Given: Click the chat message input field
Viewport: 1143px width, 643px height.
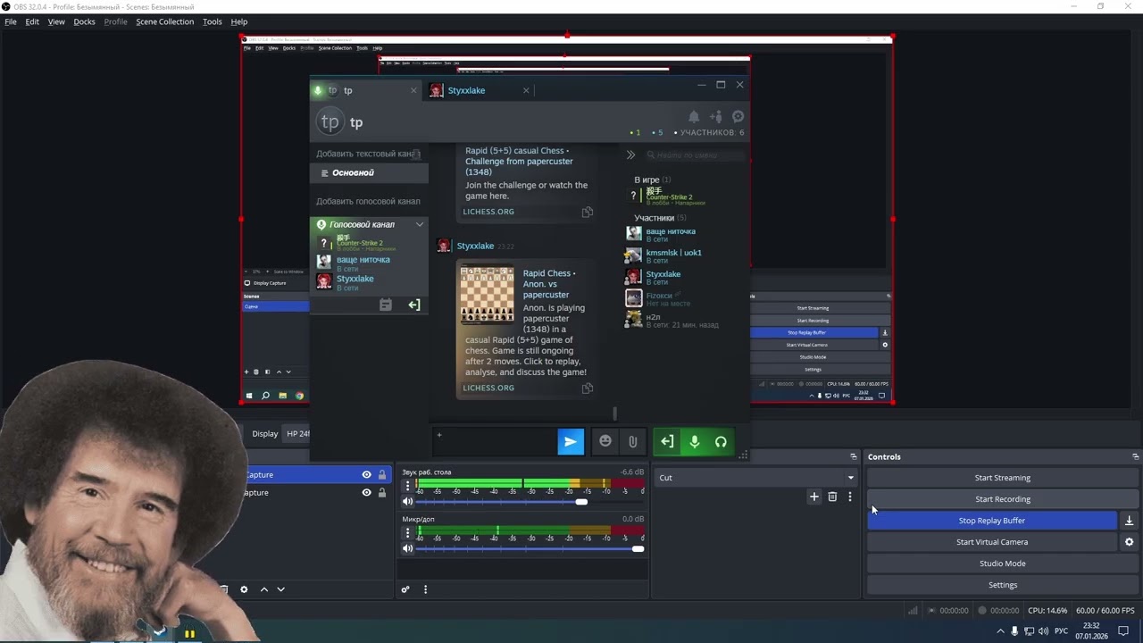Looking at the screenshot, I should 494,441.
